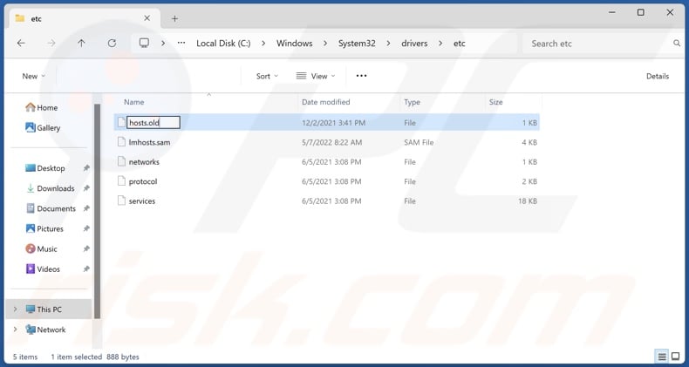Expand chevron after Windows breadcrumb
Viewport: 689px width, 367px height.
pos(325,44)
